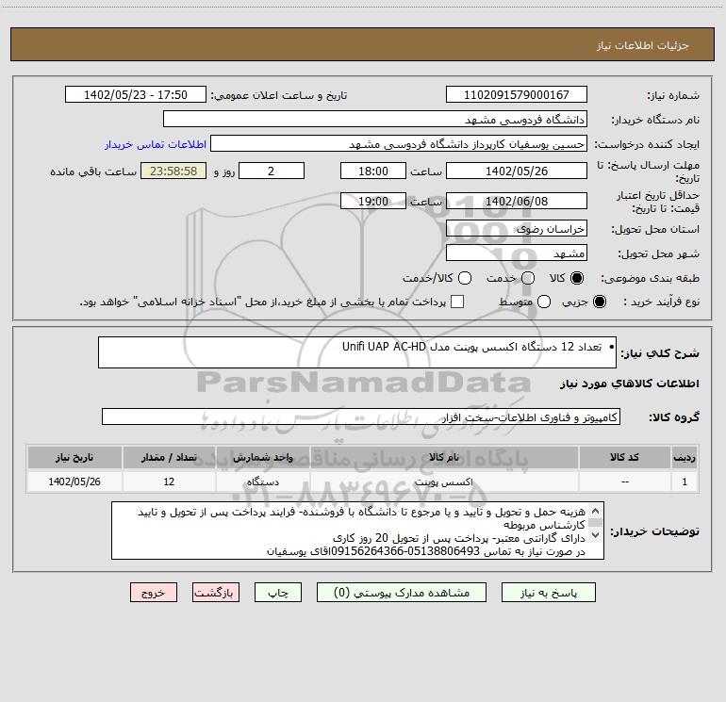Click scroll-down arrow in buyer notes box
The image size is (726, 702).
coord(596,535)
